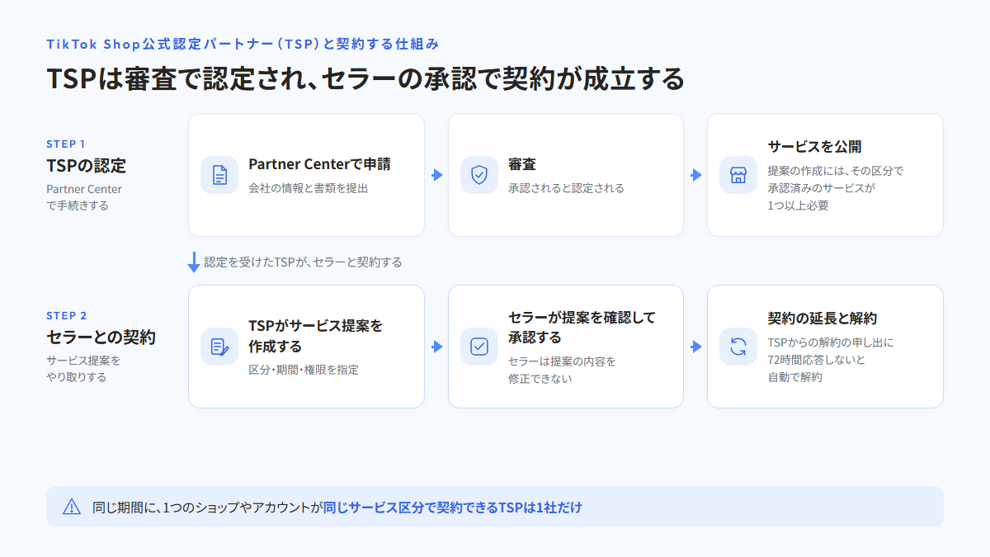Viewport: 990px width, 557px height.
Task: Click the heading 'Partner Centerで申請'
Action: 320,164
